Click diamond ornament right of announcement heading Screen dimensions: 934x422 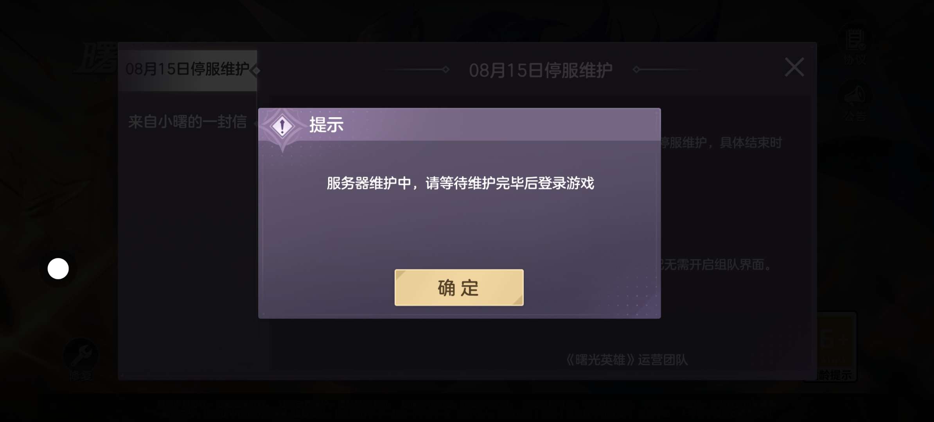click(x=636, y=70)
